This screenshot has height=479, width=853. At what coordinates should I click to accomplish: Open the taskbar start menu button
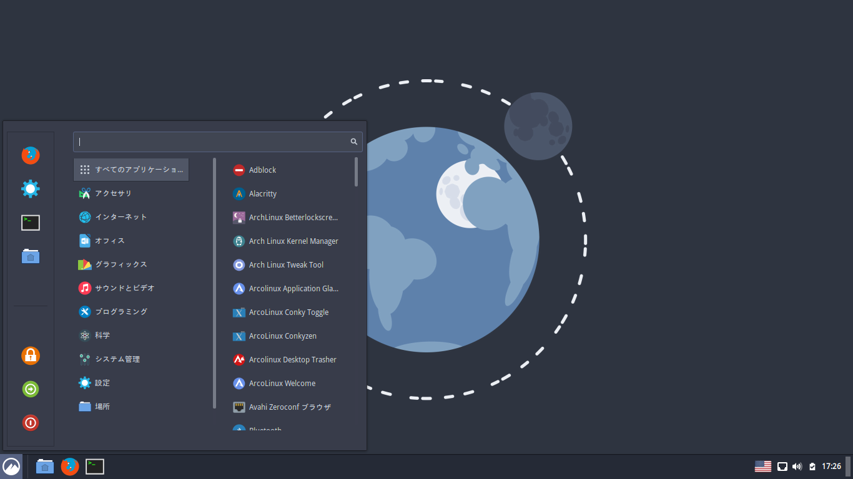(11, 467)
